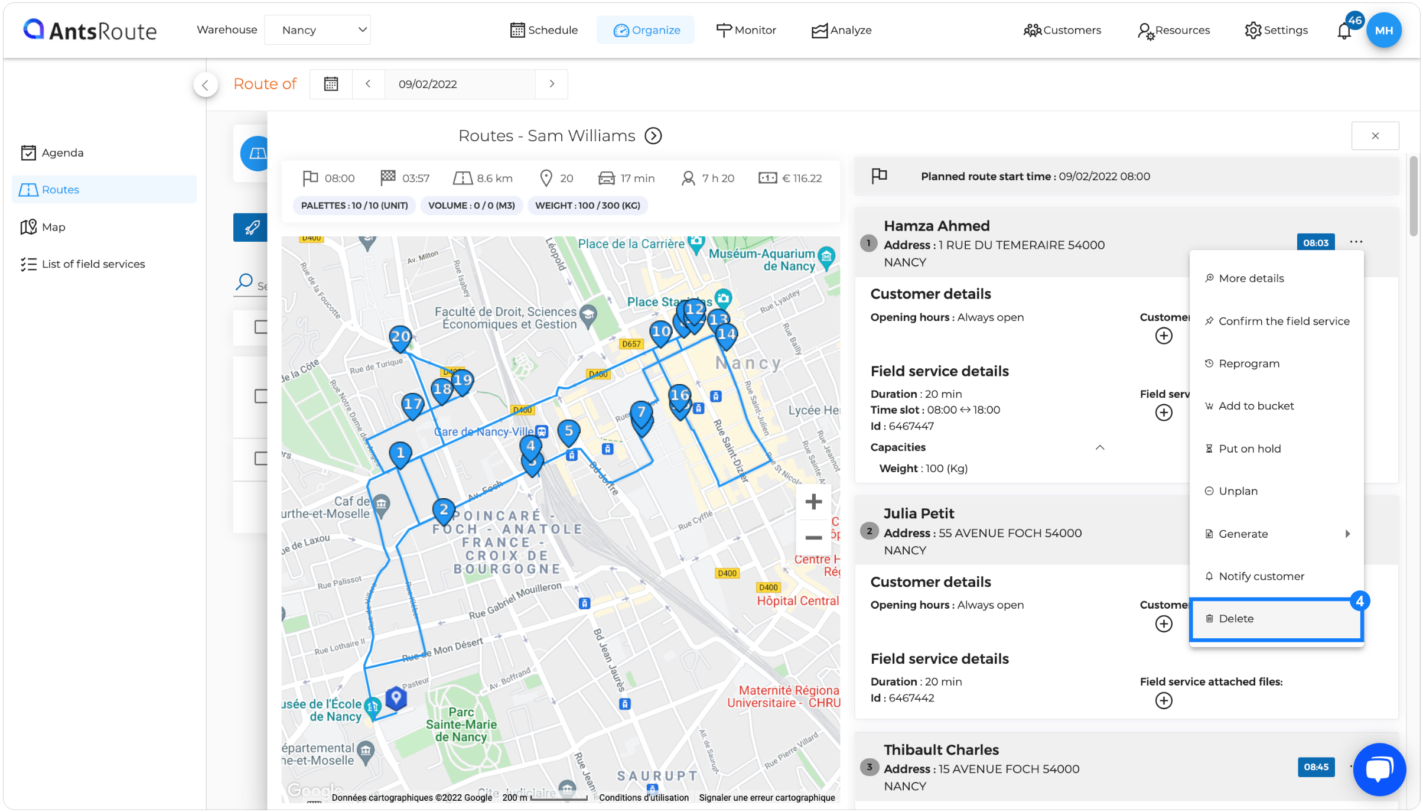Viewport: 1423px width, 812px height.
Task: Click map marker number 2
Action: tap(444, 510)
